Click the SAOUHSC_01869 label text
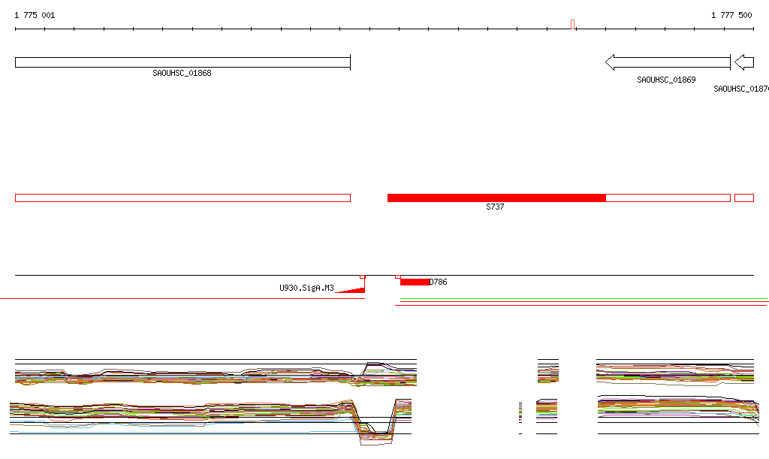Image resolution: width=769 pixels, height=459 pixels. coord(666,80)
